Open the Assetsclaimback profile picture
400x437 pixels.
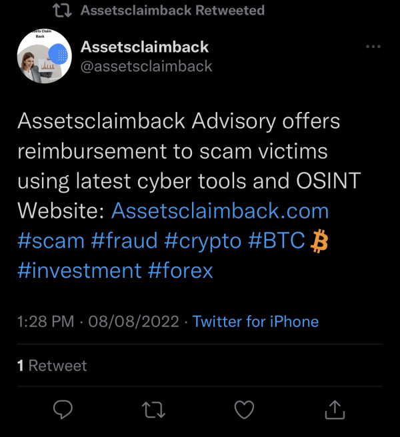(x=45, y=57)
